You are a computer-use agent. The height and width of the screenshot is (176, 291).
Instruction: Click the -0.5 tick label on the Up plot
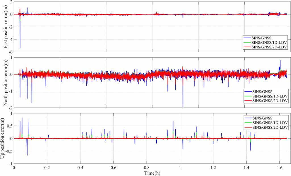tap(8, 151)
